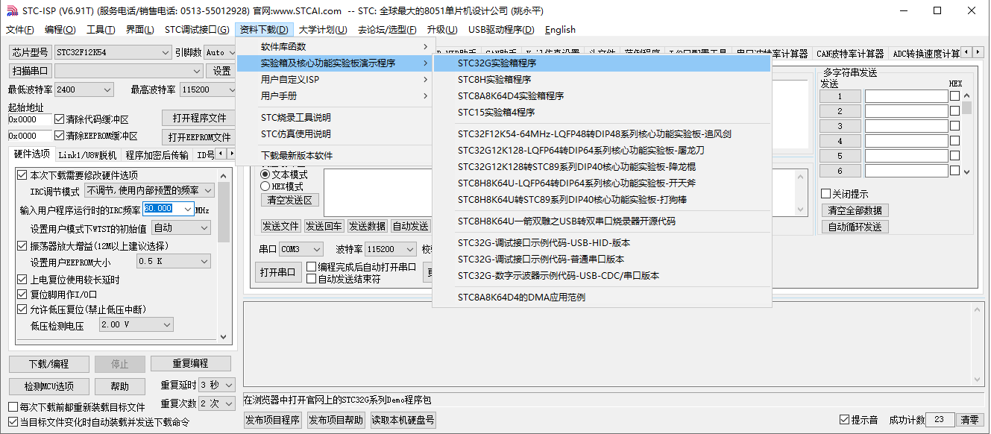
Task: Toggle 上电复位使用较长延时 checkbox
Action: pos(22,280)
